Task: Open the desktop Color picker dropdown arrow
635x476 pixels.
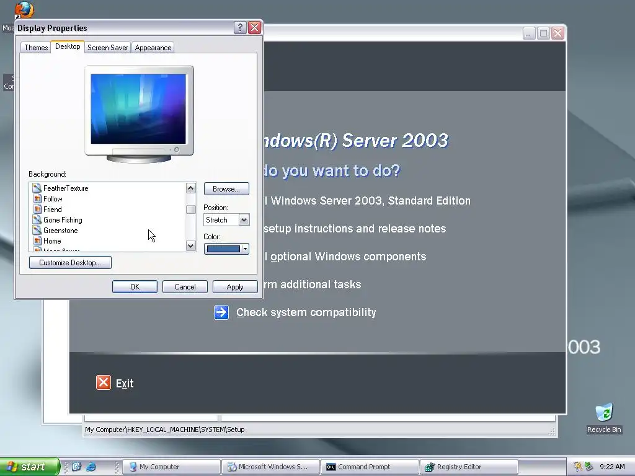Action: [245, 249]
